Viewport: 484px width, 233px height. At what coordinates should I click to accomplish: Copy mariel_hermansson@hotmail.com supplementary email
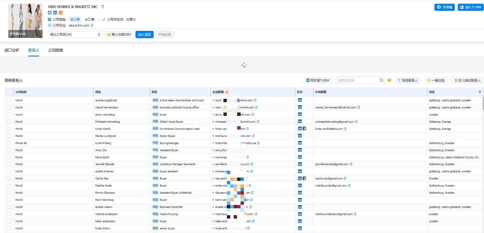pos(359,108)
